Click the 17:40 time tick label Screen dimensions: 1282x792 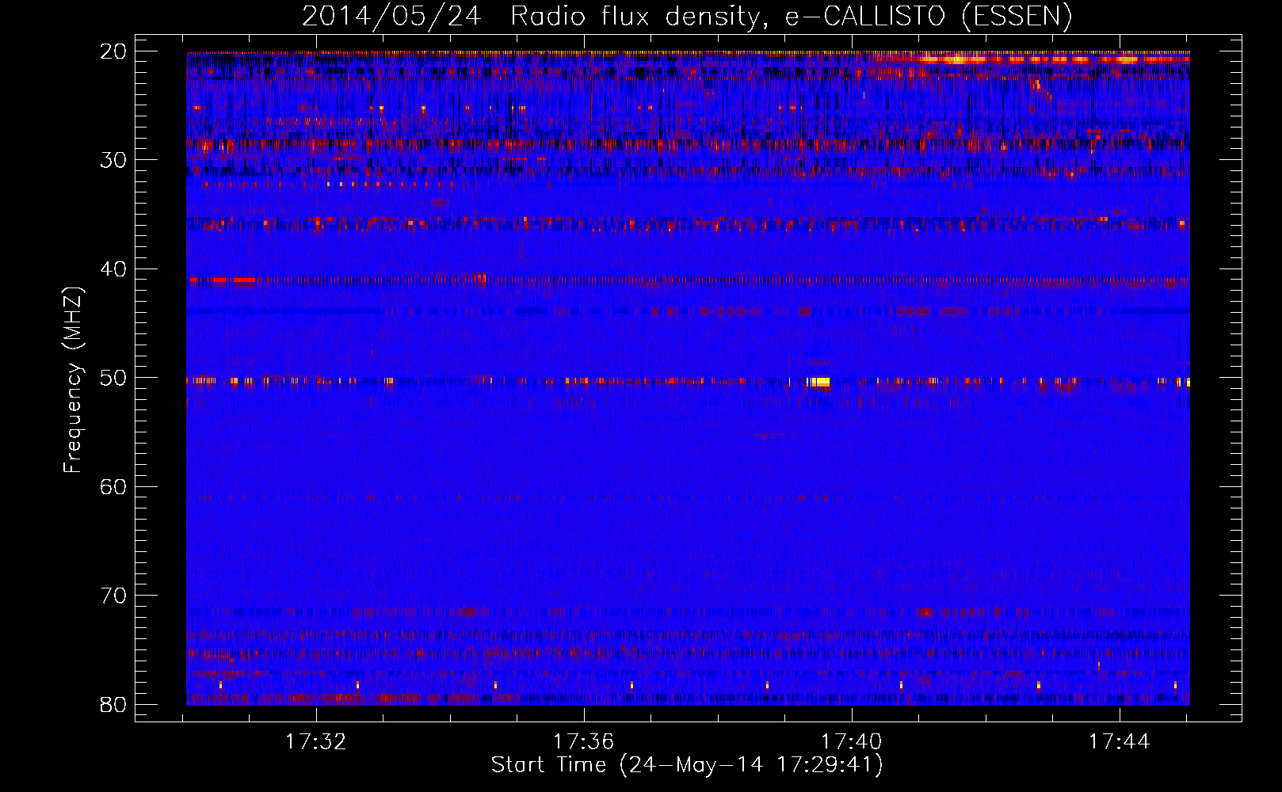point(852,741)
